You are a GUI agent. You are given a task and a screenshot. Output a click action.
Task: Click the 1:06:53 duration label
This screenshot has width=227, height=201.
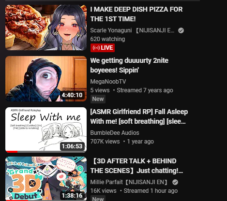[x=72, y=146]
